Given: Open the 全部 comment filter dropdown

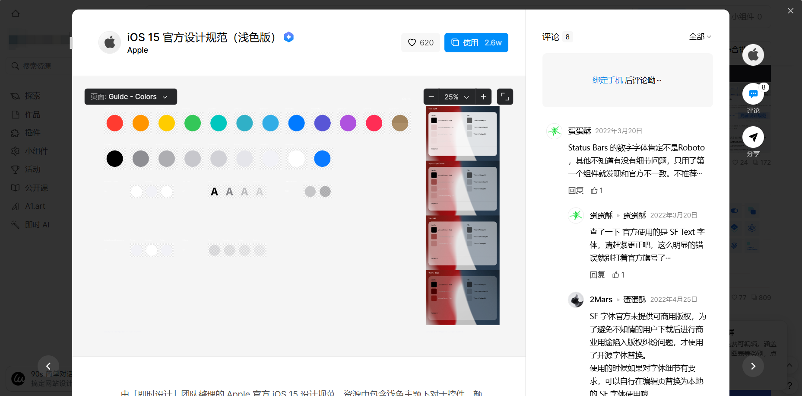Looking at the screenshot, I should pyautogui.click(x=700, y=37).
